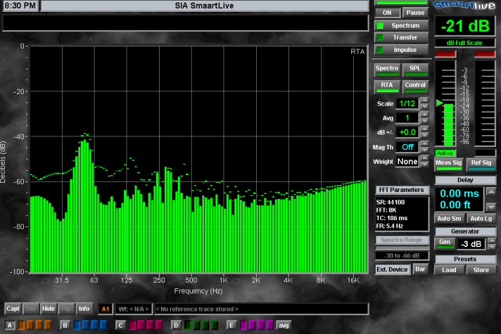Click the SIA SmaartLive title bar
The height and width of the screenshot is (334, 501).
pos(205,6)
